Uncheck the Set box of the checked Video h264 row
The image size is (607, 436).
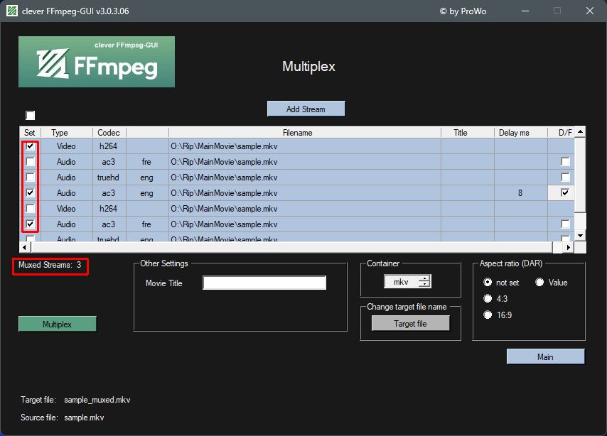pyautogui.click(x=30, y=146)
